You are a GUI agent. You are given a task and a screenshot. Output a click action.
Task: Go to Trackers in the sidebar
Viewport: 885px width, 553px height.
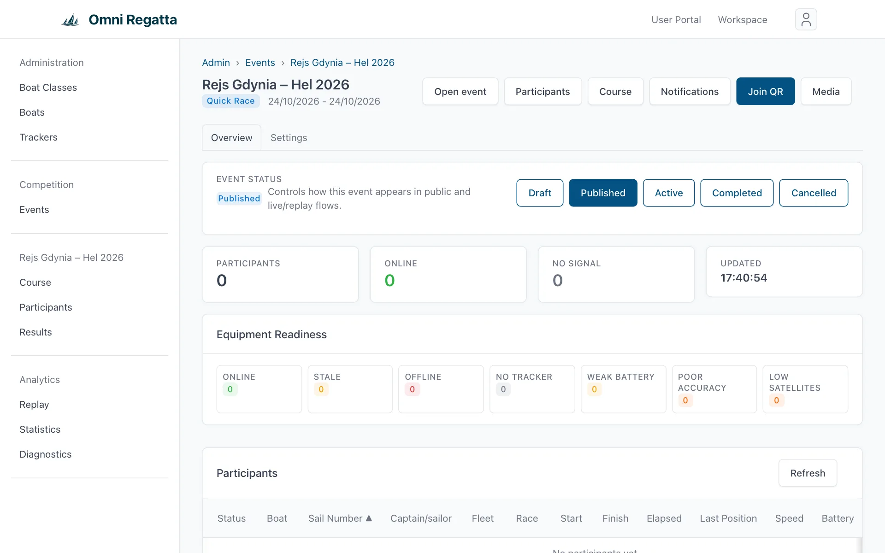[38, 137]
